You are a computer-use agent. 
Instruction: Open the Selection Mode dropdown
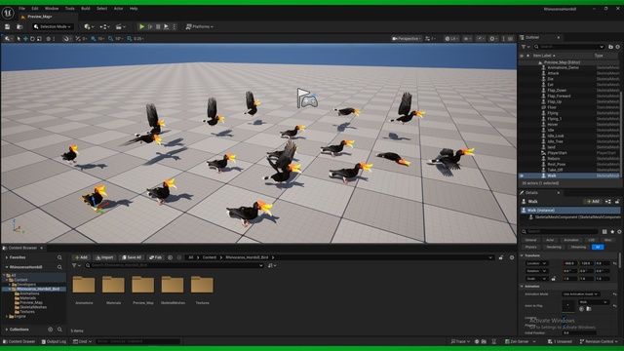(x=53, y=26)
